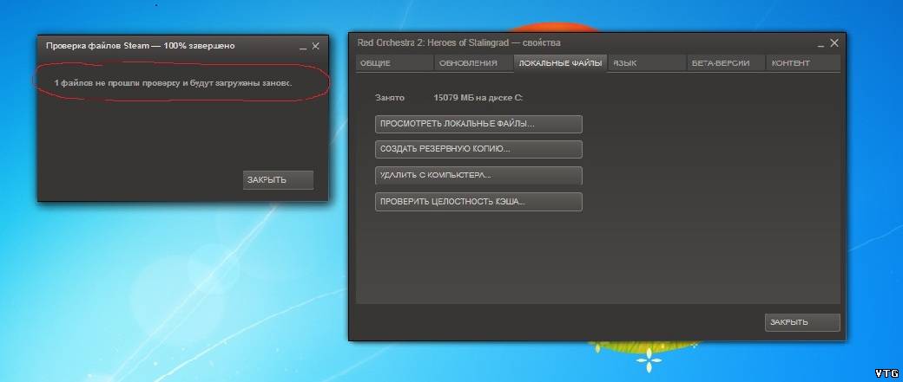Image resolution: width=903 pixels, height=382 pixels.
Task: Open the ЯЗЫК tab
Action: click(x=648, y=63)
